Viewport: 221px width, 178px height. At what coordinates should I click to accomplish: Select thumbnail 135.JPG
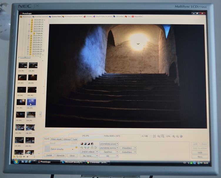[x=23, y=65]
